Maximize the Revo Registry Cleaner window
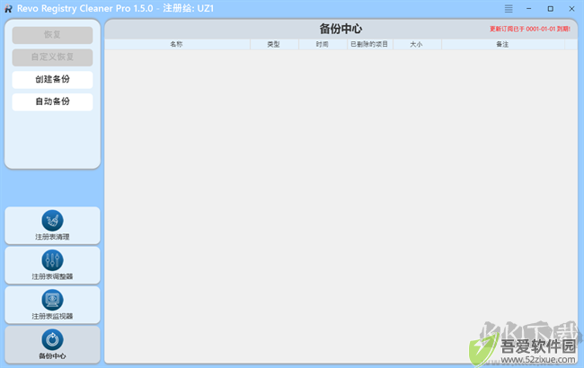Image resolution: width=584 pixels, height=368 pixels. point(550,9)
